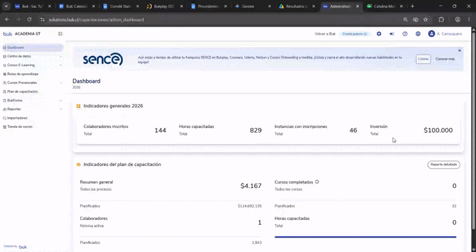Screen dimensions: 476x252
Task: Go back in browser history
Action: click(x=7, y=19)
